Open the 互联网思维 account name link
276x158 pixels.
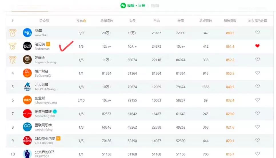43,125
